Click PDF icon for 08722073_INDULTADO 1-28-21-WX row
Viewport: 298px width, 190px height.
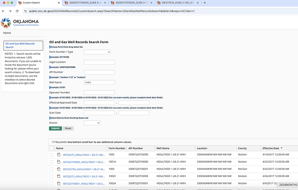point(59,155)
